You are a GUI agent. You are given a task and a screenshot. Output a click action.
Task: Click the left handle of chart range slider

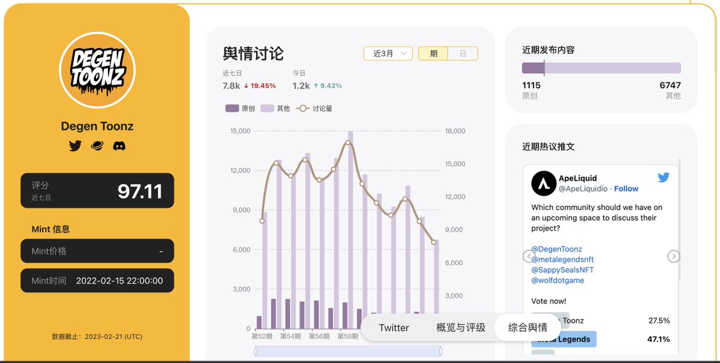(256, 351)
